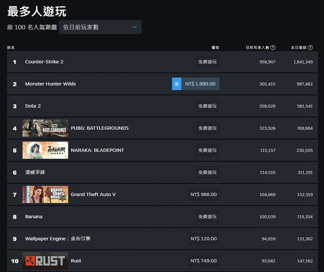Viewport: 324px width, 272px height.
Task: Click 免費遊玩 tag for Counter-Strike 2
Action: point(207,62)
